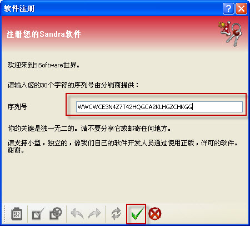This screenshot has height=226, width=250.
Task: Refresh using the circular arrows icon
Action: click(116, 214)
